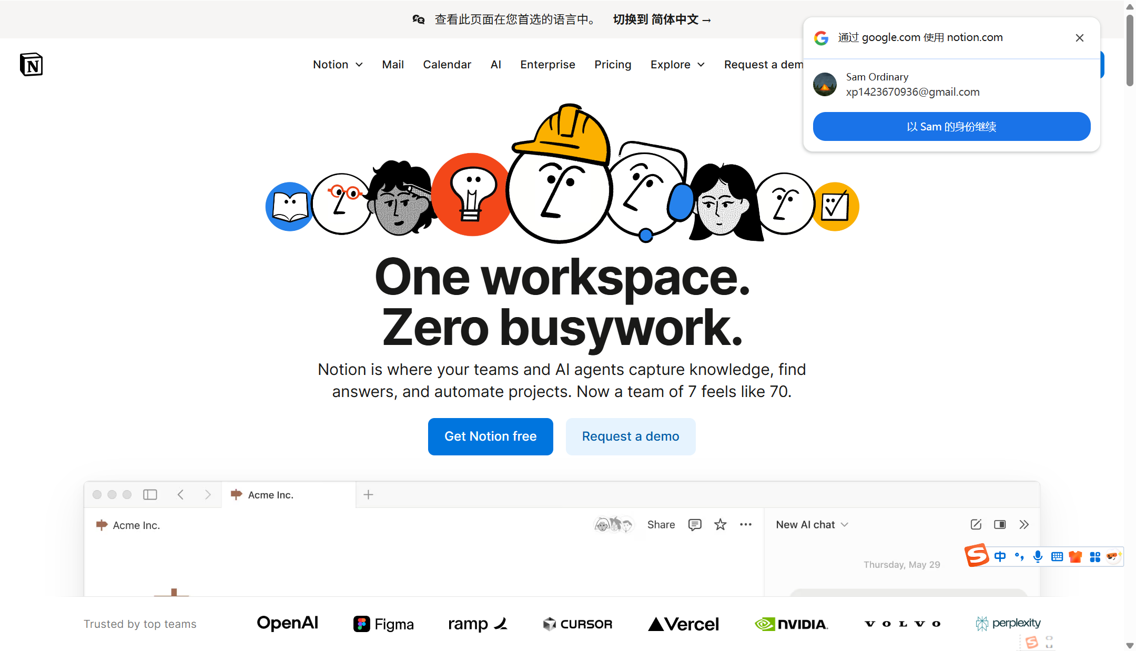Image resolution: width=1136 pixels, height=651 pixels.
Task: Click the new chat compose icon
Action: point(976,524)
